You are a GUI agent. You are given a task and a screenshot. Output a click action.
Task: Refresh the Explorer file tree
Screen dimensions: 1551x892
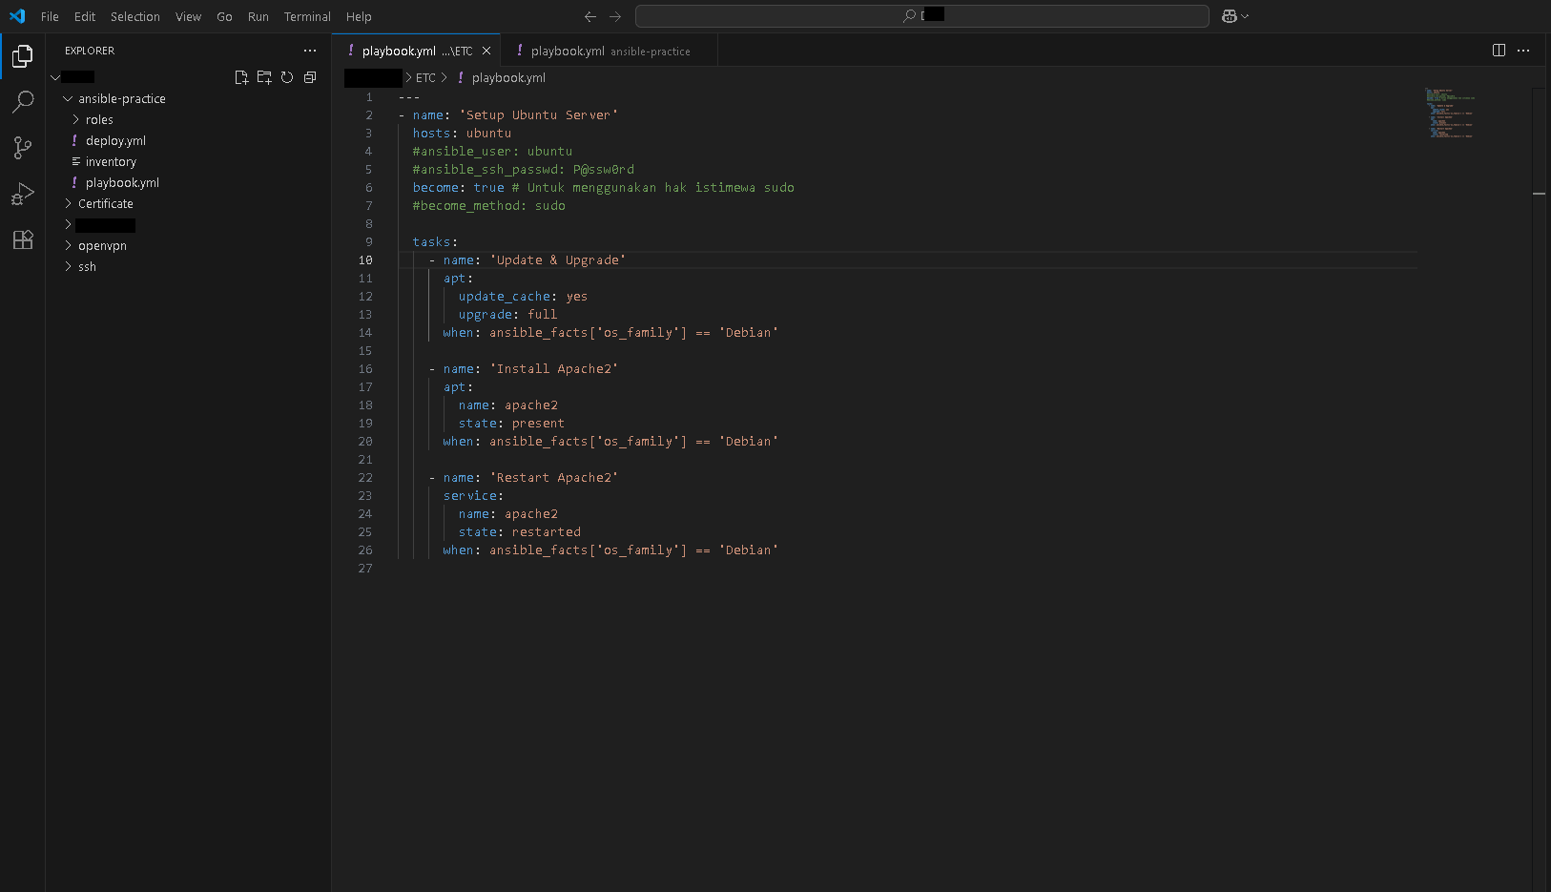tap(287, 77)
